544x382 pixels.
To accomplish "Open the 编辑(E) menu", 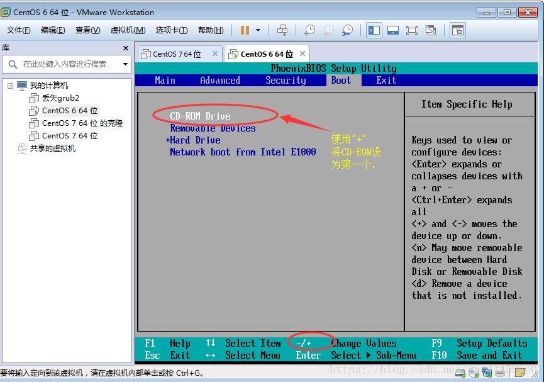I will click(x=53, y=30).
